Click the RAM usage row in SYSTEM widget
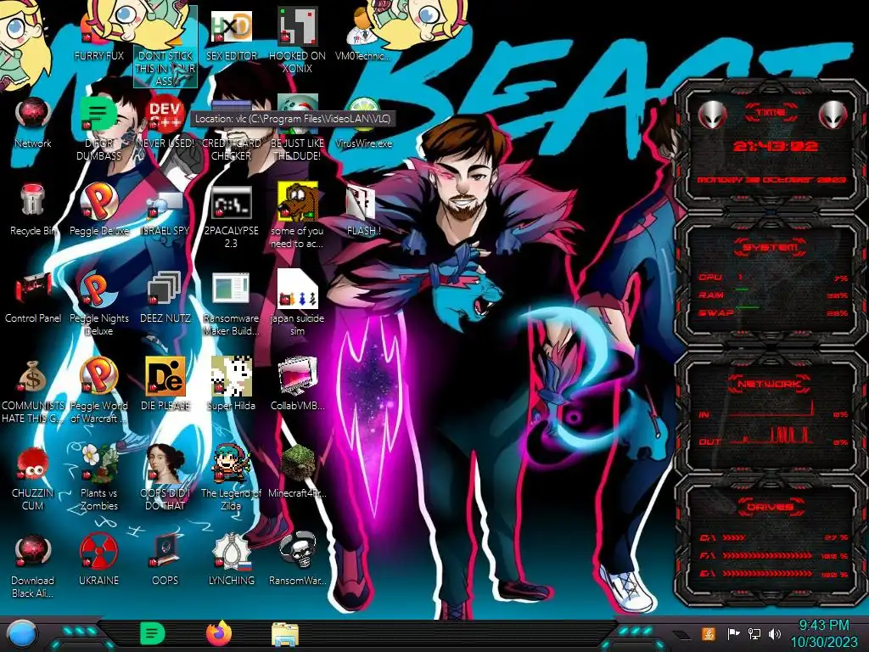 pyautogui.click(x=772, y=295)
